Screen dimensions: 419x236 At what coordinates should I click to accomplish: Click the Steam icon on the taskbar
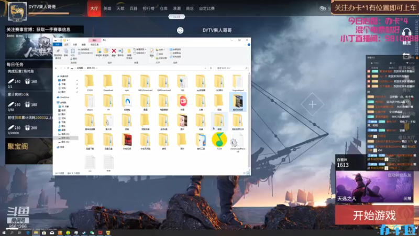click(84, 233)
